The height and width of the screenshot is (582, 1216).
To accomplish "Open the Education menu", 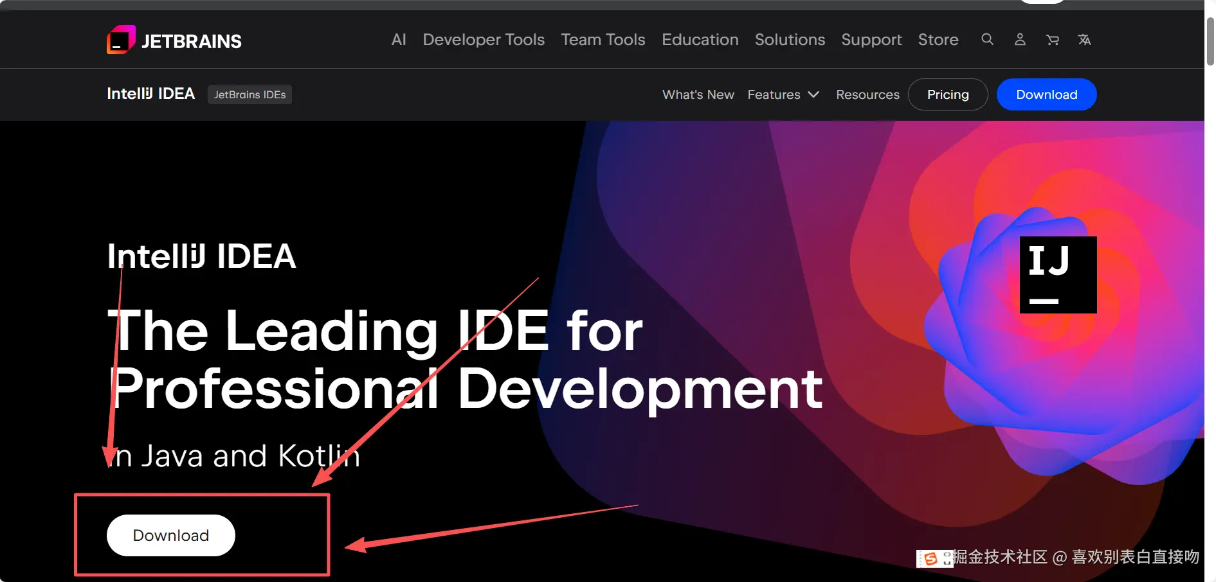I will (700, 40).
